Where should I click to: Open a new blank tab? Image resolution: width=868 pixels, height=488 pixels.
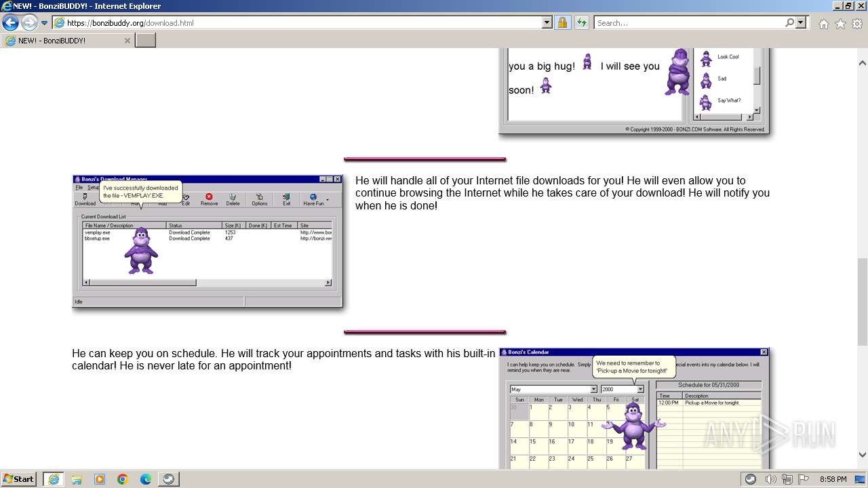click(x=146, y=41)
